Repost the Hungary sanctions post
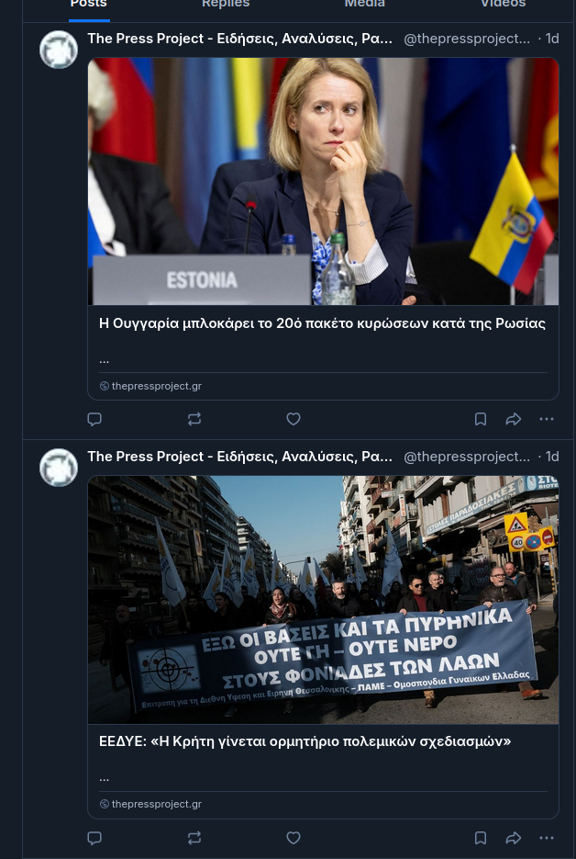This screenshot has width=576, height=859. [194, 419]
